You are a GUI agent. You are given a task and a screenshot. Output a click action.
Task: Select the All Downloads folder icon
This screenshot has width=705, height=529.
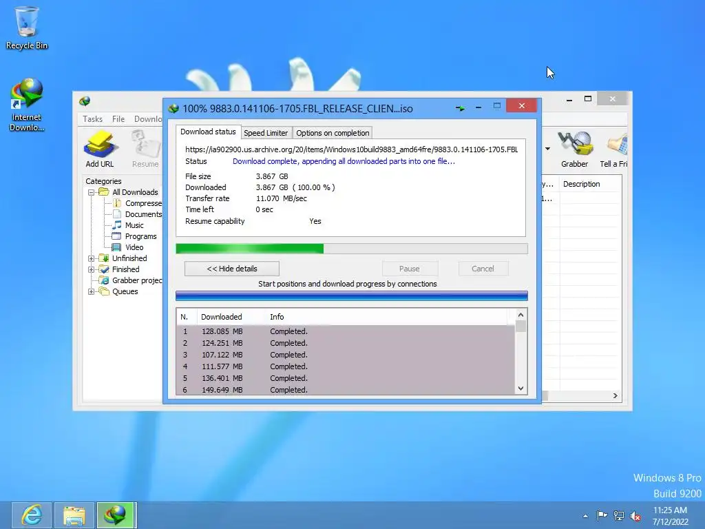click(104, 192)
